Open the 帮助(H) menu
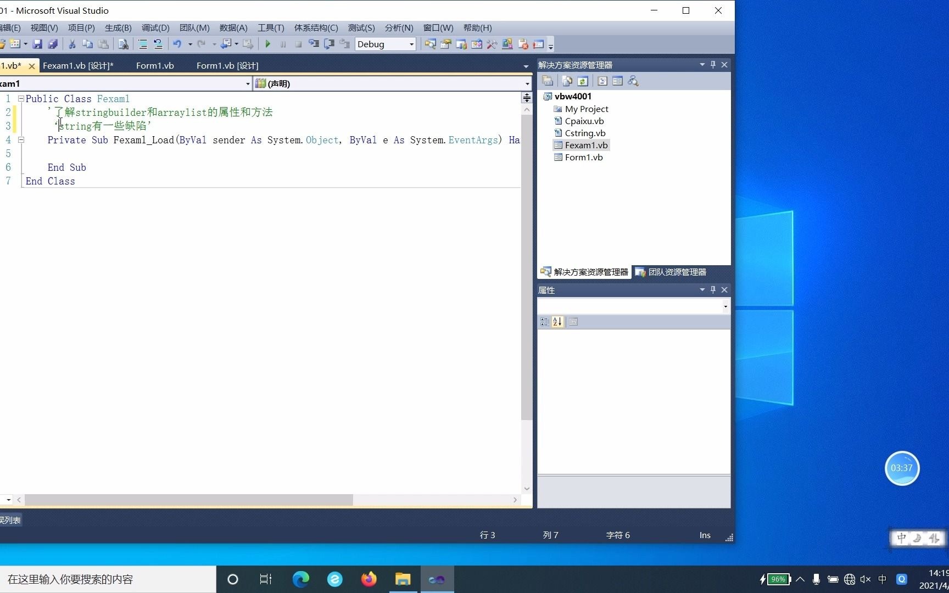This screenshot has width=949, height=593. pyautogui.click(x=477, y=28)
